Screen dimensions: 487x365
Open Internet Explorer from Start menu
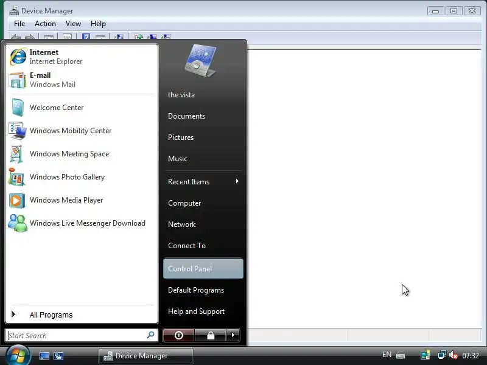coord(82,57)
